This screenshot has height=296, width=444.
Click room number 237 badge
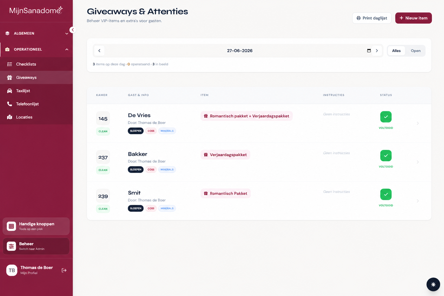[103, 157]
